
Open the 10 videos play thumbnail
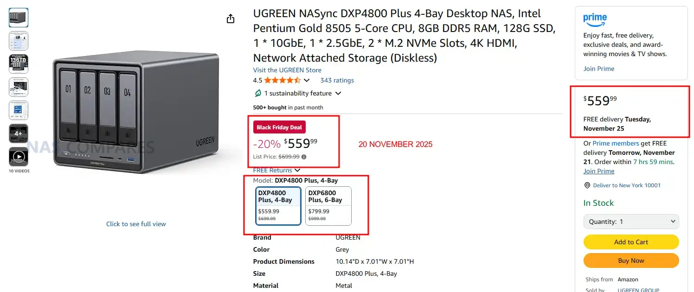click(x=19, y=157)
